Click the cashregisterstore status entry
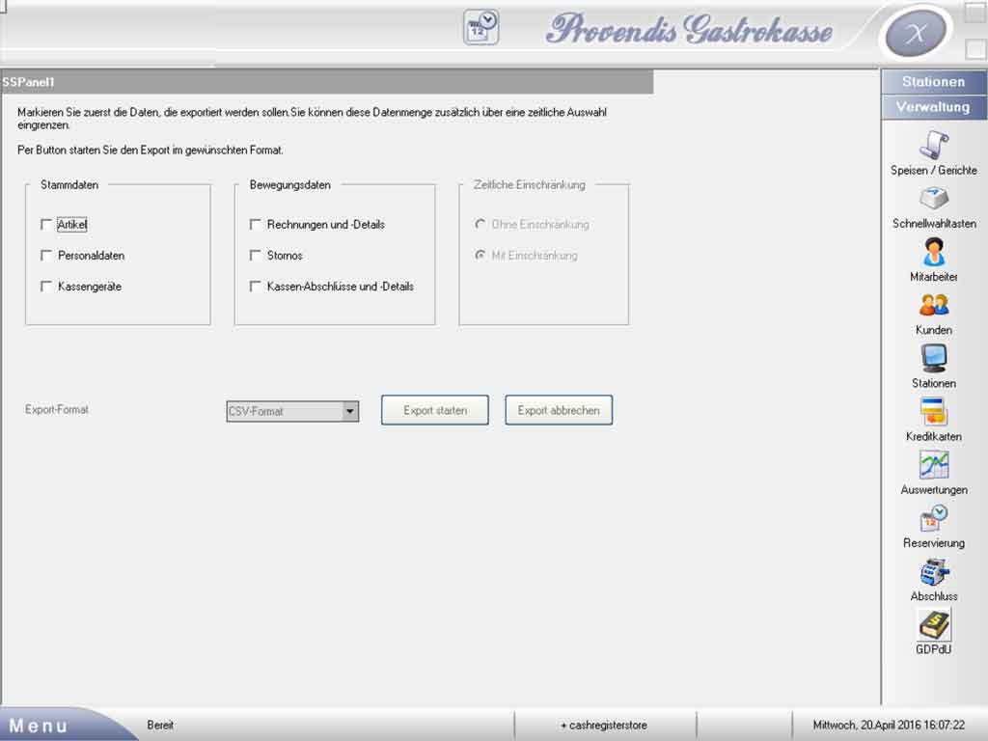Image resolution: width=988 pixels, height=741 pixels. 604,726
